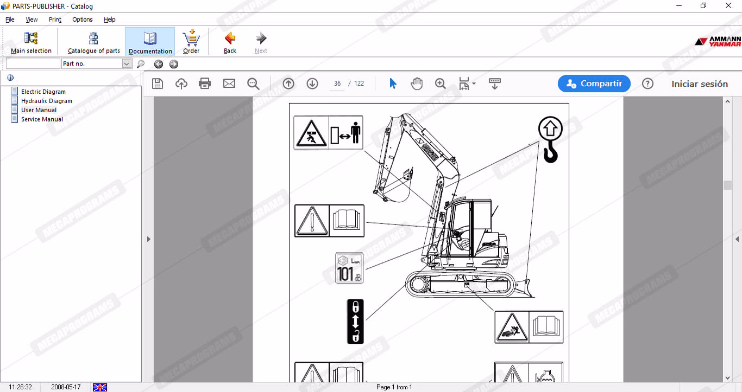This screenshot has width=742, height=392.
Task: Click the page number input field
Action: (x=337, y=83)
